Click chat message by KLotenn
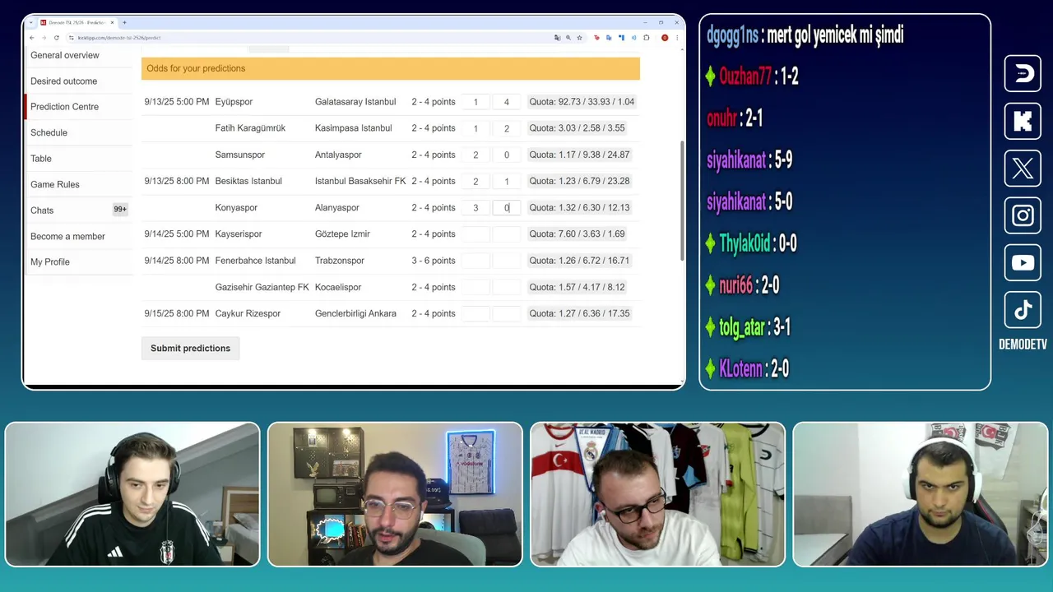Screen dimensions: 1053x592 pyautogui.click(x=747, y=369)
